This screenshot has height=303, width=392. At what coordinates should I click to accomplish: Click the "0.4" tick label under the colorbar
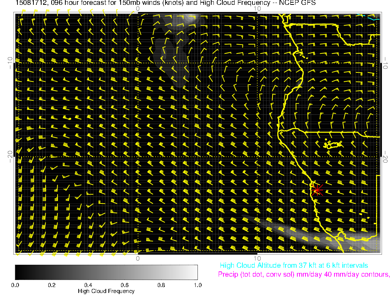(88, 285)
